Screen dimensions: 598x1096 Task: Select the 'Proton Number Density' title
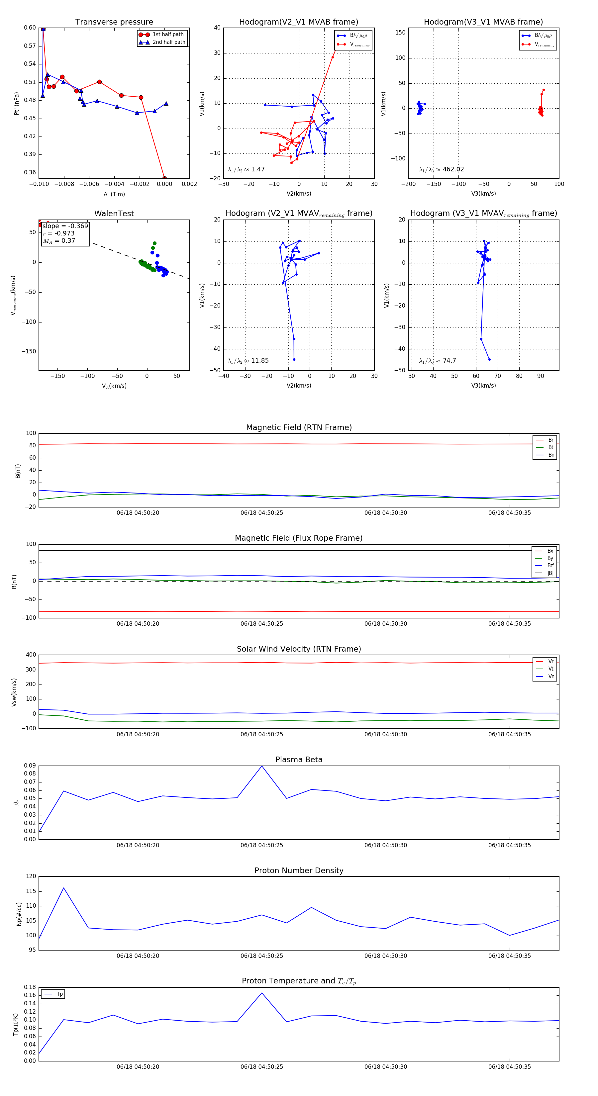pyautogui.click(x=299, y=870)
